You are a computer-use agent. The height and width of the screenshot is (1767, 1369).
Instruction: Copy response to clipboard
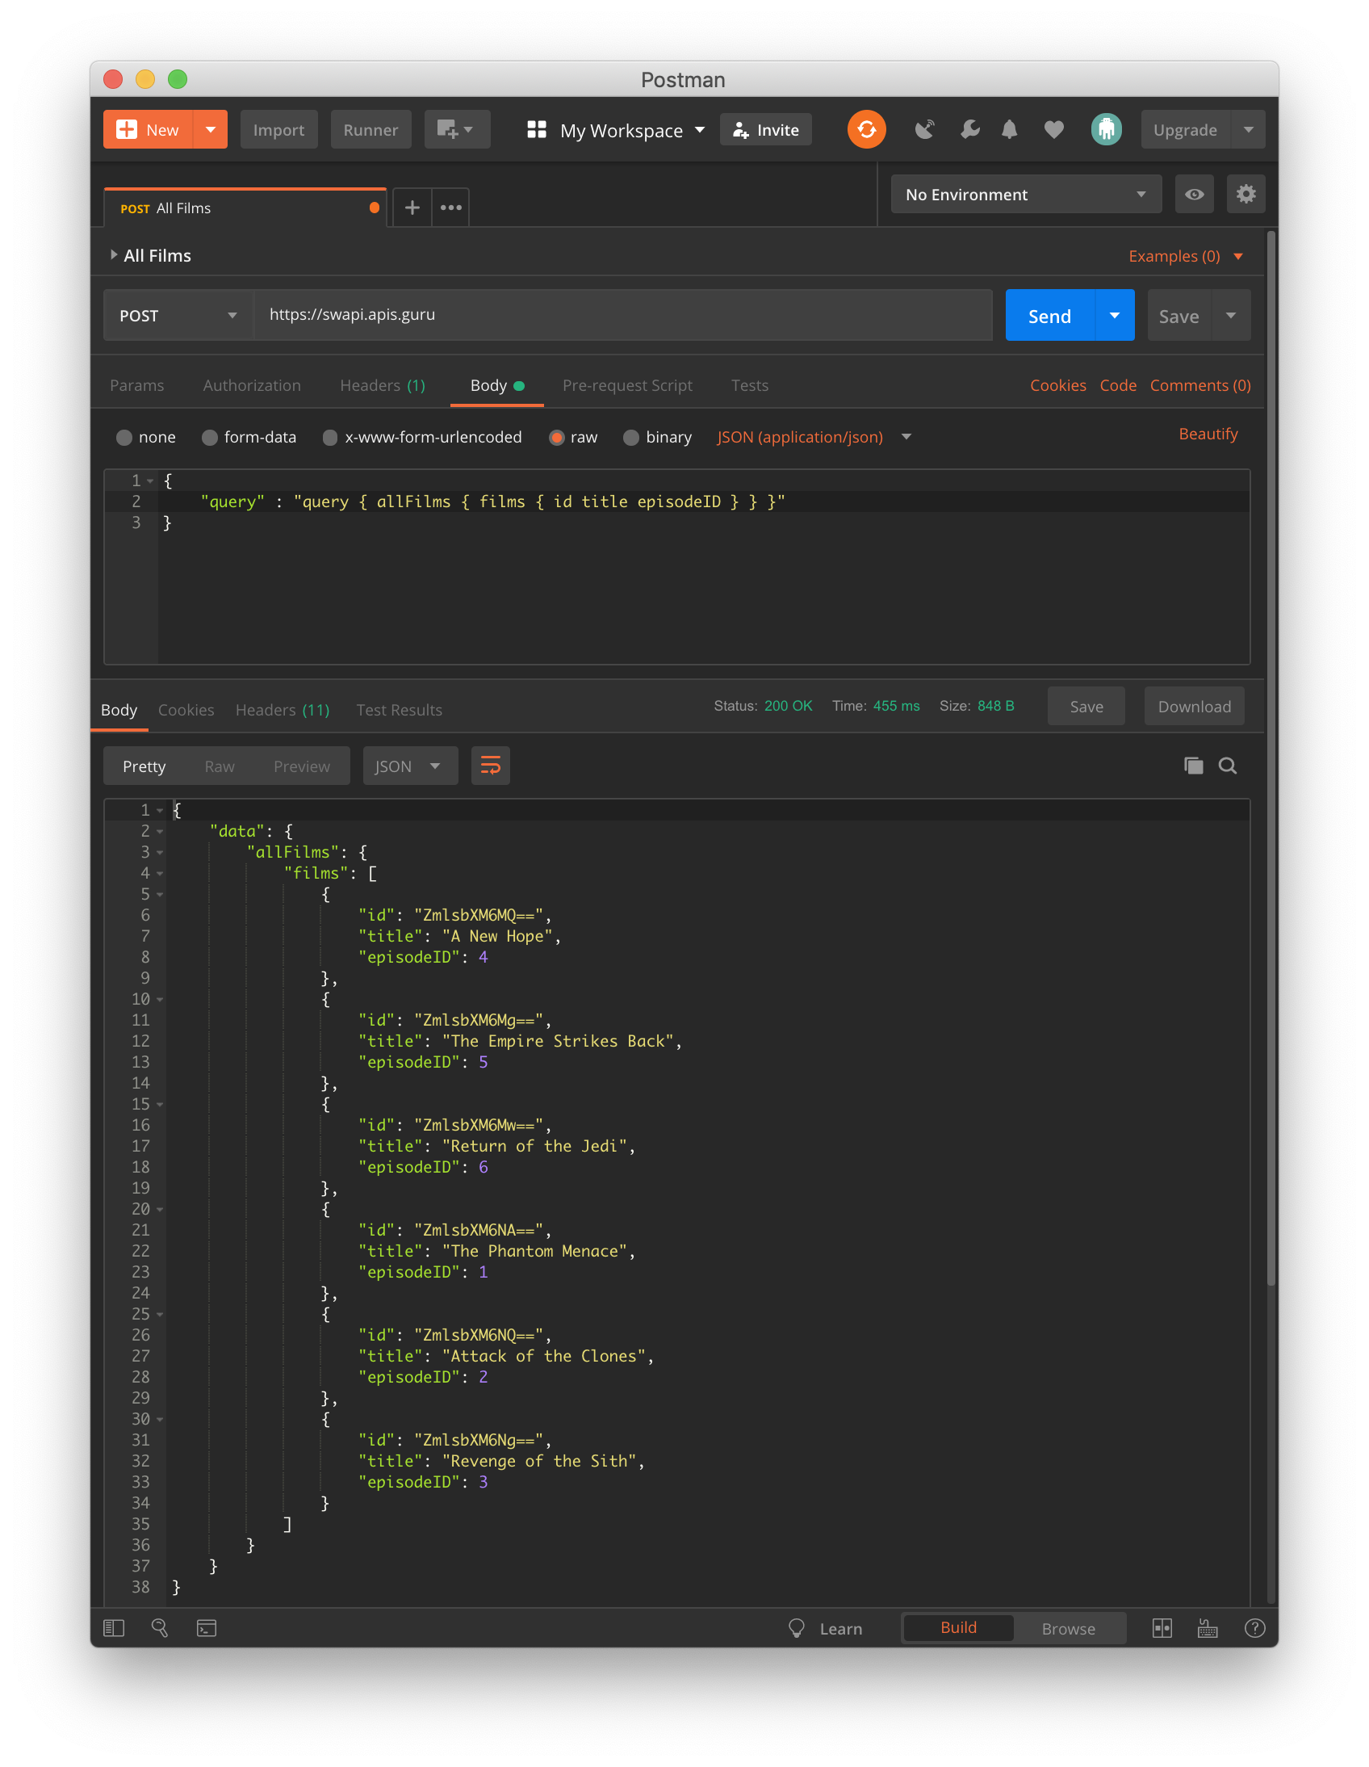1194,766
